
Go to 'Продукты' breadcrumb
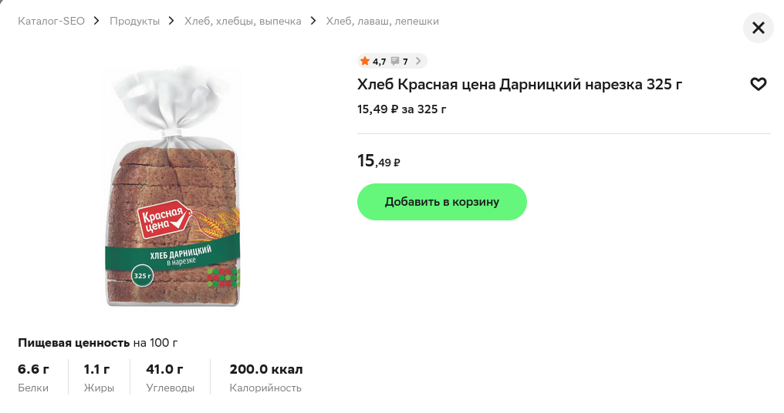(134, 21)
